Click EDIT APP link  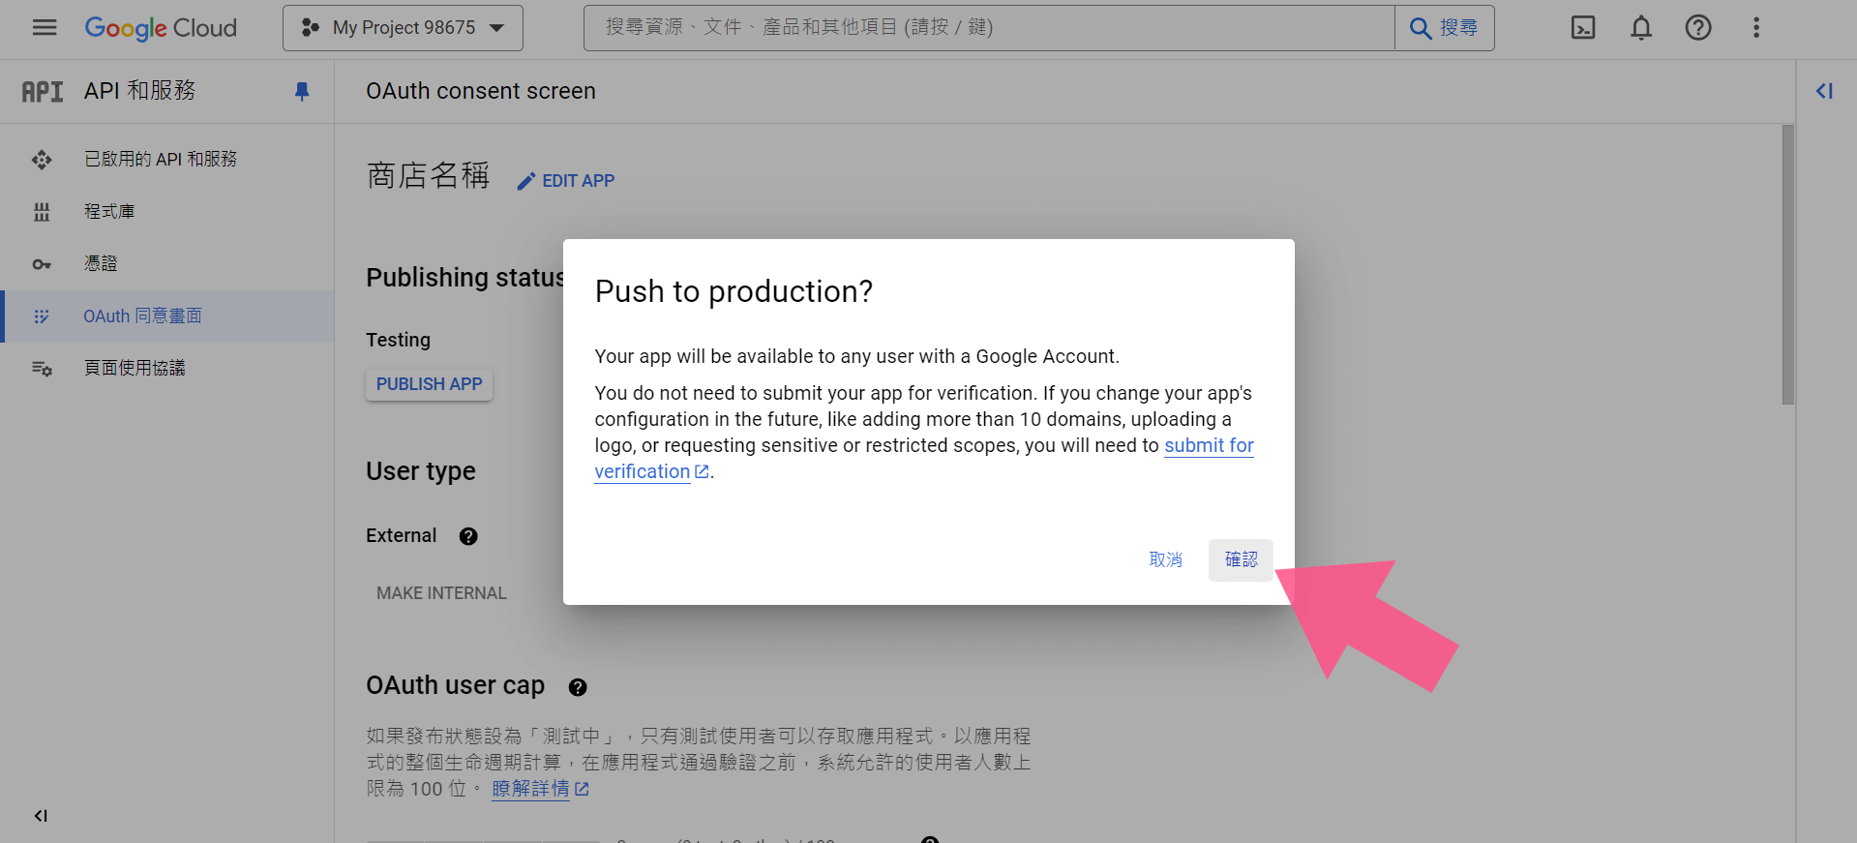click(x=566, y=181)
